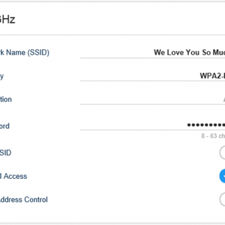
Task: Click the label ending in 'tion'
Action: point(6,99)
